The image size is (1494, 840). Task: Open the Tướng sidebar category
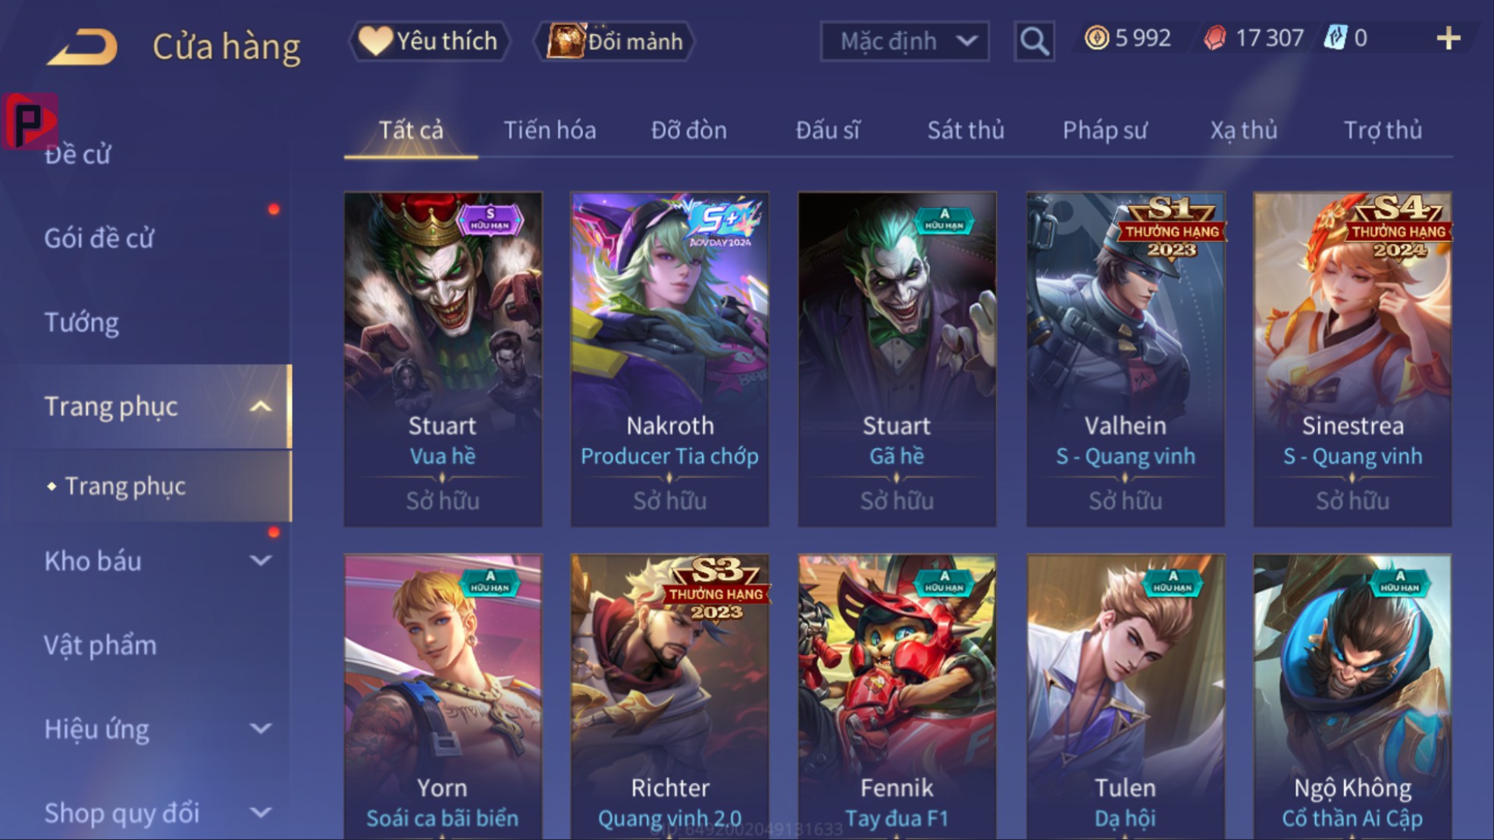pos(82,323)
